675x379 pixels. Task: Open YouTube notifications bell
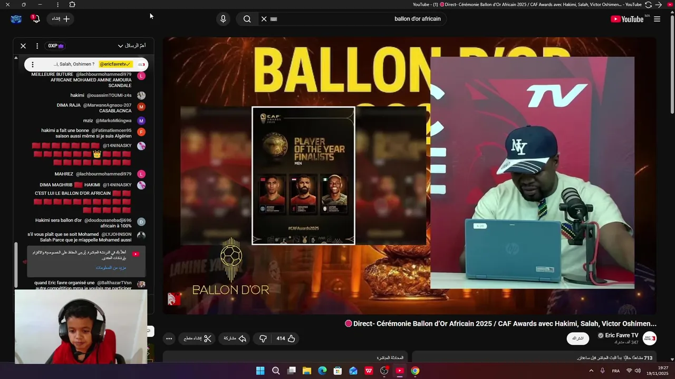tap(35, 19)
